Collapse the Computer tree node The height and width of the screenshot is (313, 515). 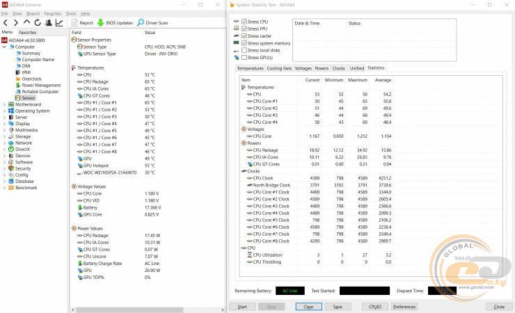click(x=4, y=47)
